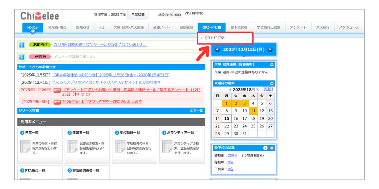Image resolution: width=379 pixels, height=189 pixels.
Task: Click the info icon in 登下校の状況 panel header
Action: click(x=265, y=148)
